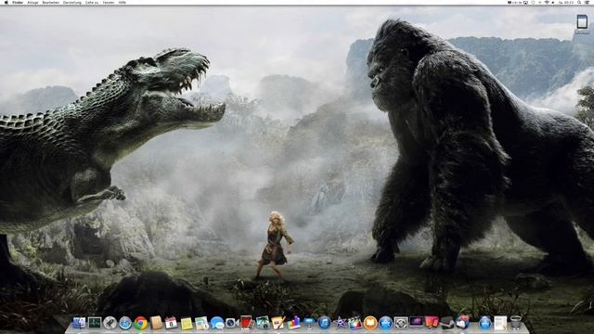Open Launchpad rocket icon in Dock
594x334 pixels.
(110, 323)
